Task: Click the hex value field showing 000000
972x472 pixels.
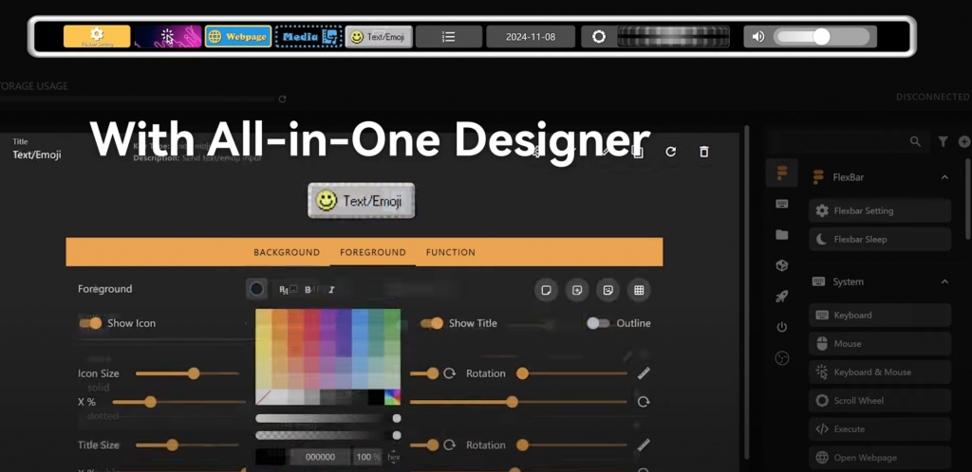Action: pyautogui.click(x=321, y=457)
